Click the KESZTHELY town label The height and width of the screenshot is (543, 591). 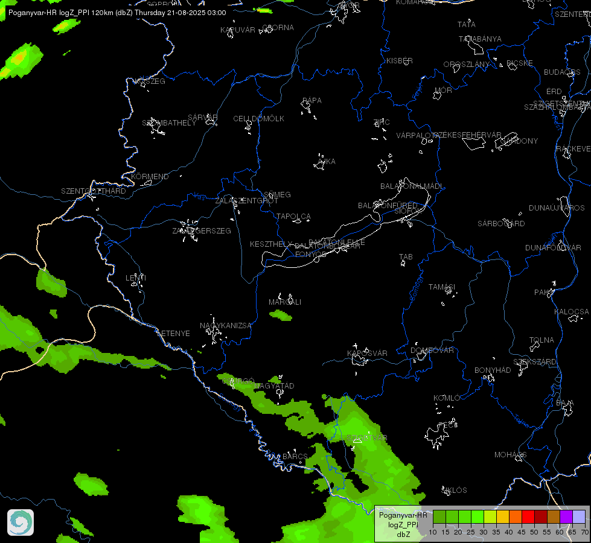click(272, 244)
